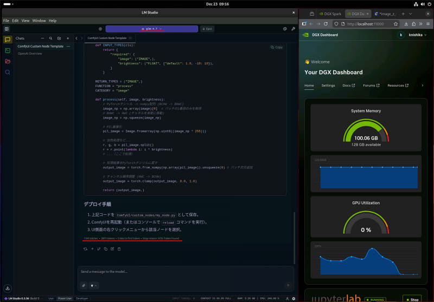The image size is (434, 302).
Task: Eject the loaded model
Action: pos(207,29)
